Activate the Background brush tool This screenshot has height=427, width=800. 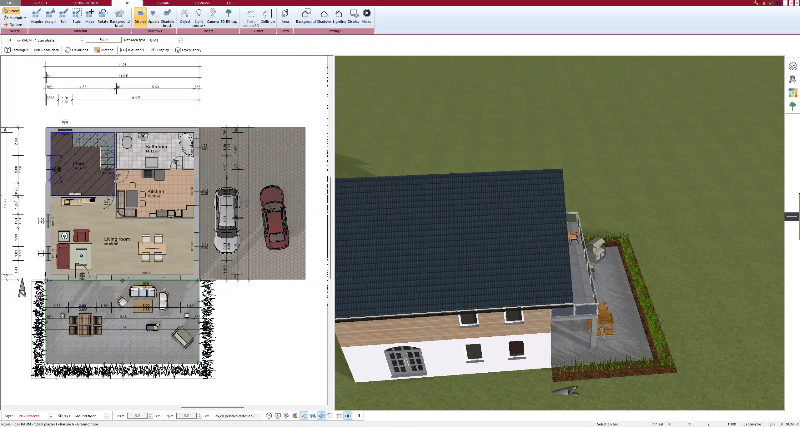pos(120,18)
